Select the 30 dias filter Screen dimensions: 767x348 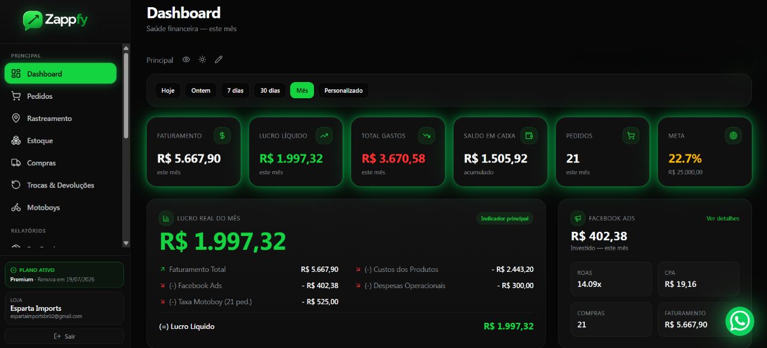(x=270, y=90)
